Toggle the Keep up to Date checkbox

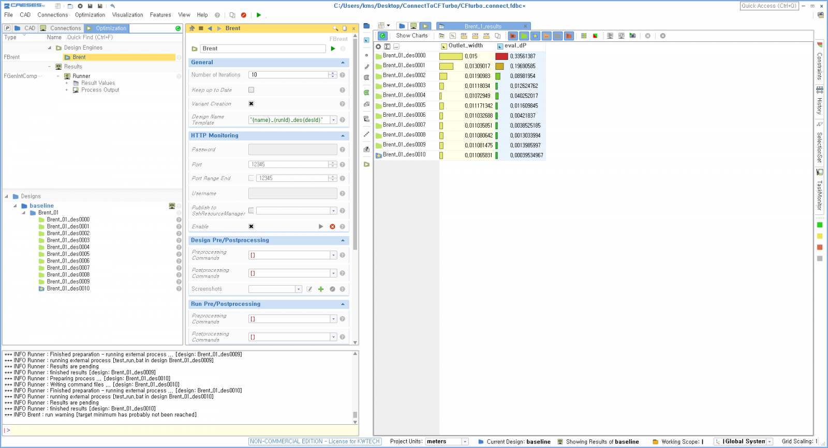(x=252, y=90)
